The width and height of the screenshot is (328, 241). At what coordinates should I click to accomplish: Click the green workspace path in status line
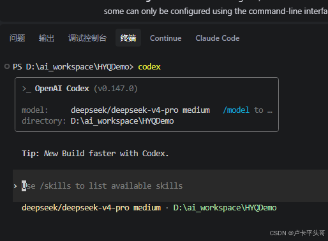click(225, 208)
